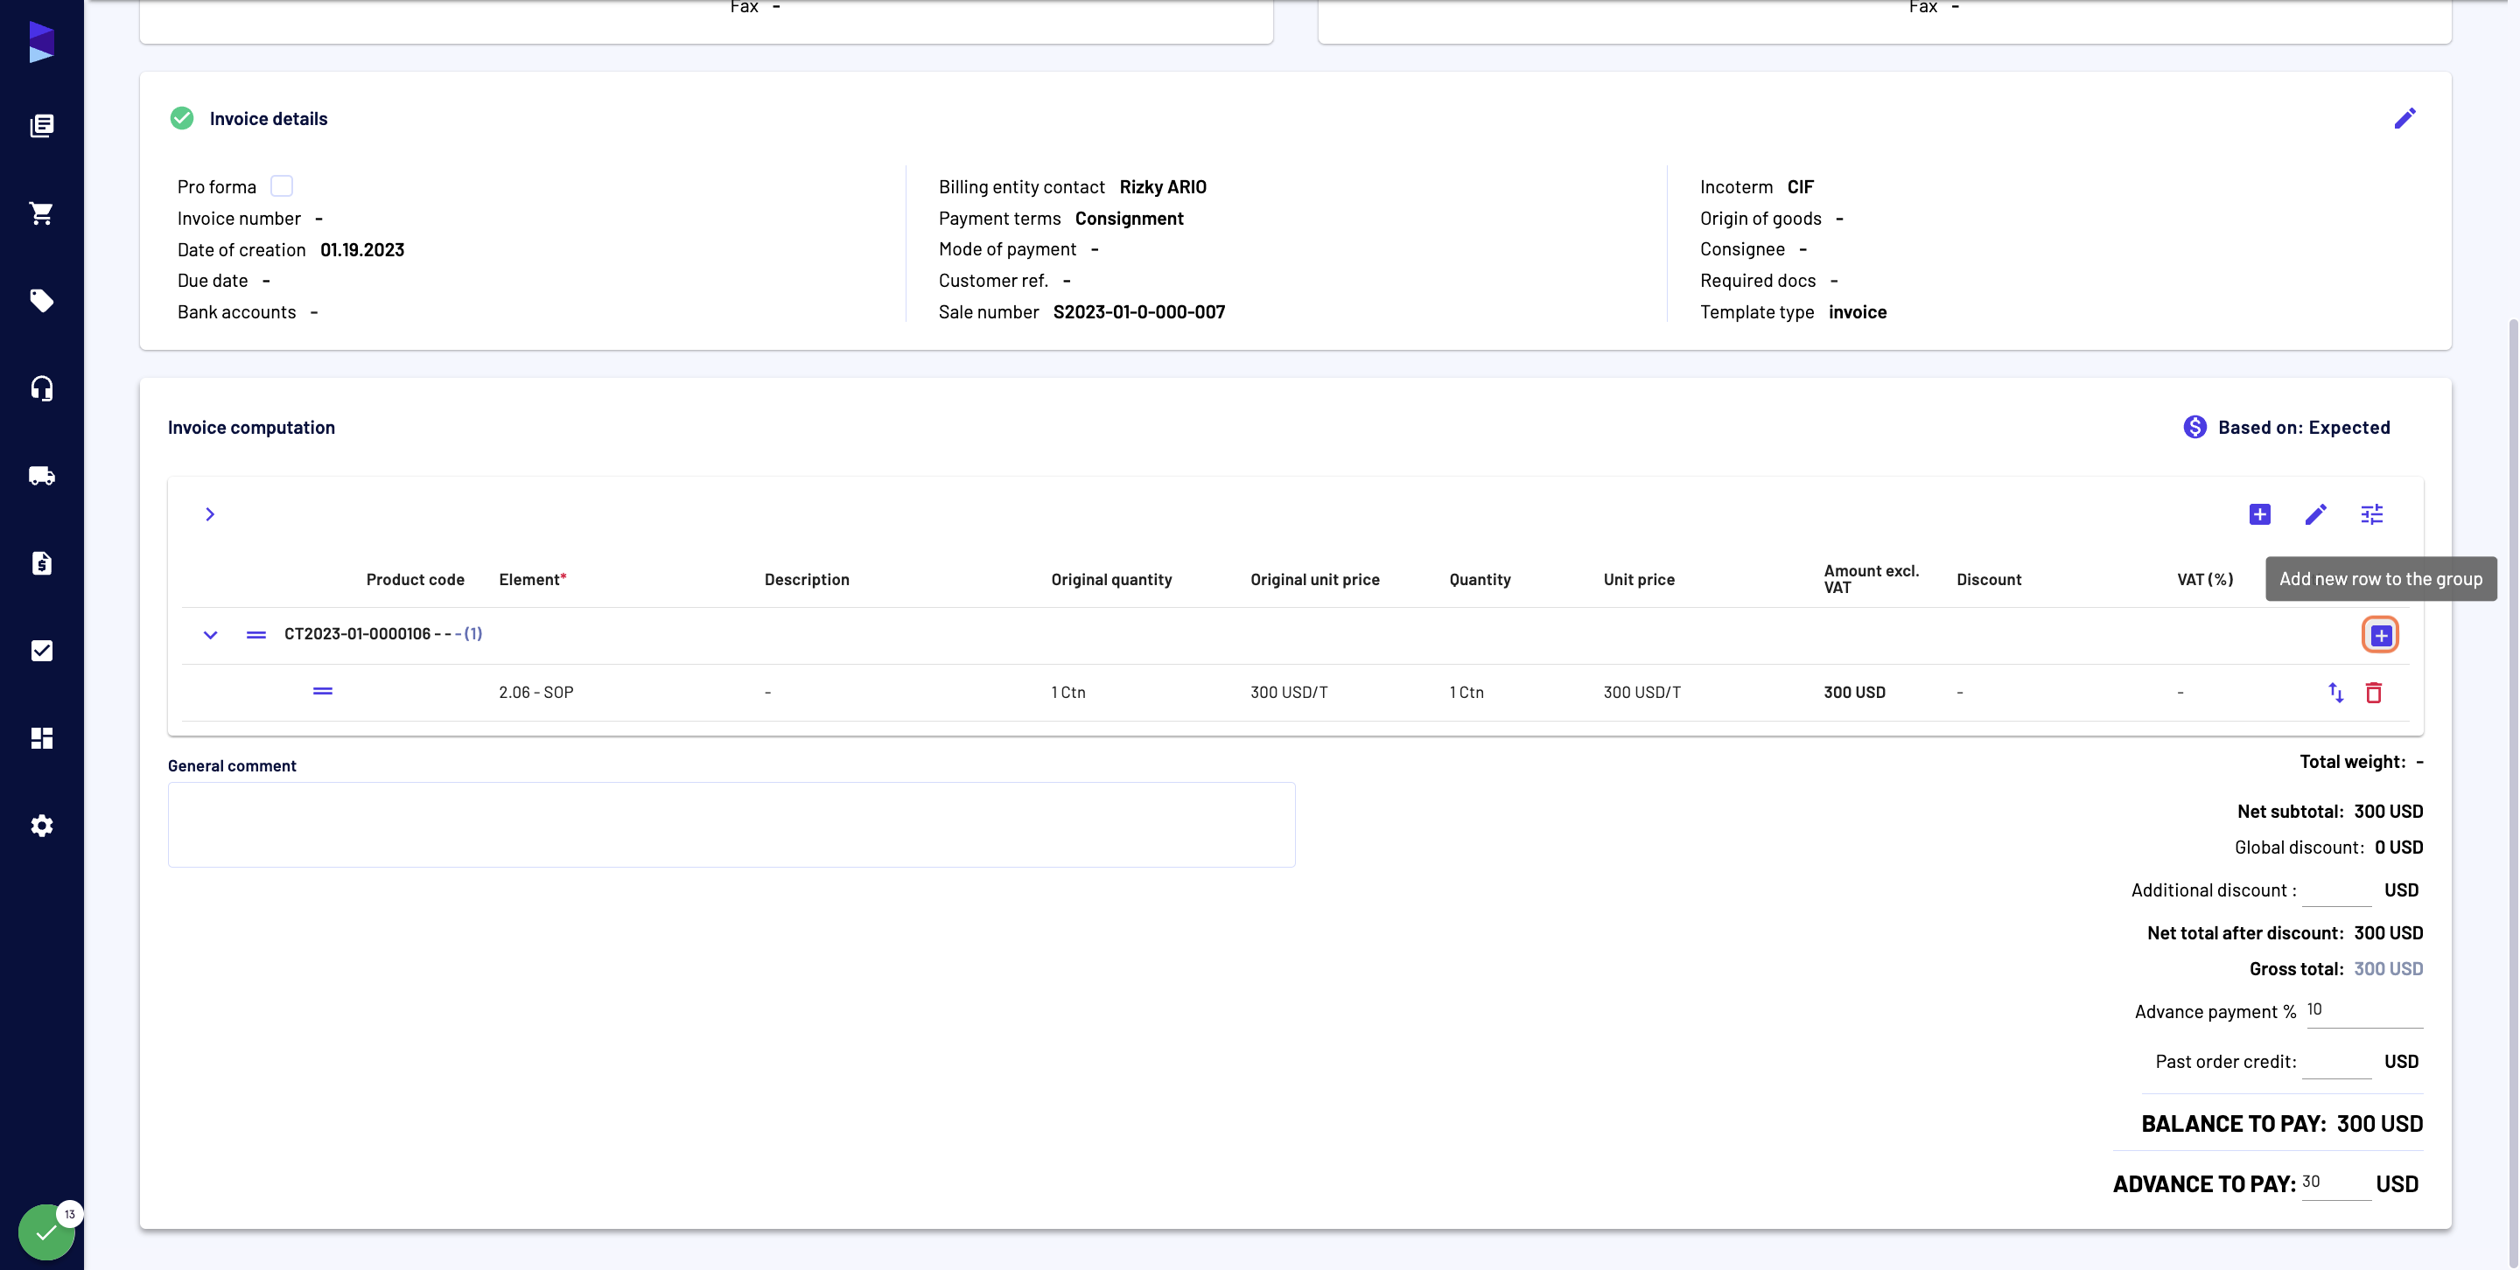Toggle the Pro forma checkbox
Image resolution: width=2520 pixels, height=1270 pixels.
pos(282,185)
